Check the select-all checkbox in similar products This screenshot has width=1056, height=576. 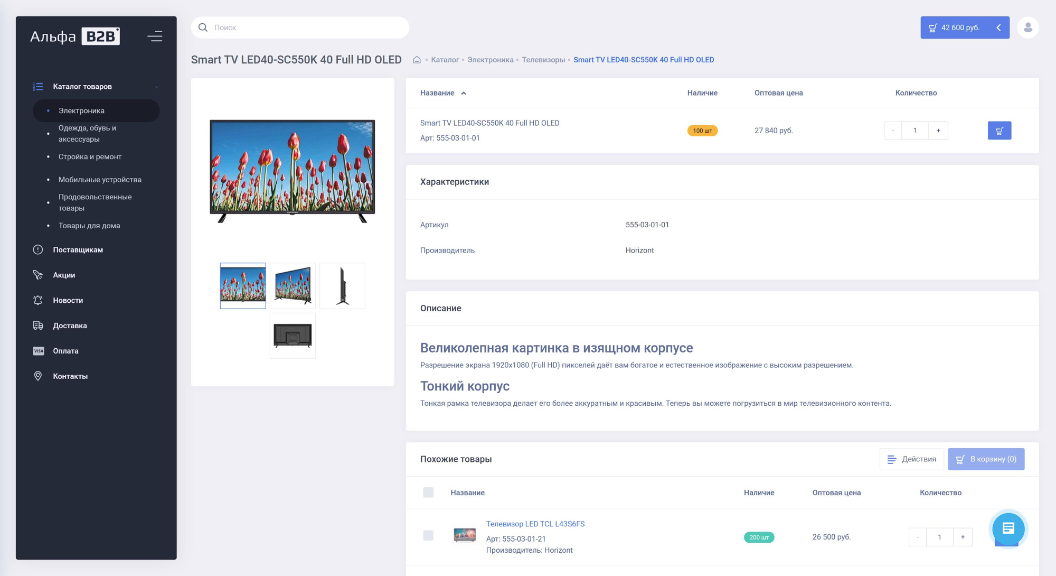[428, 493]
